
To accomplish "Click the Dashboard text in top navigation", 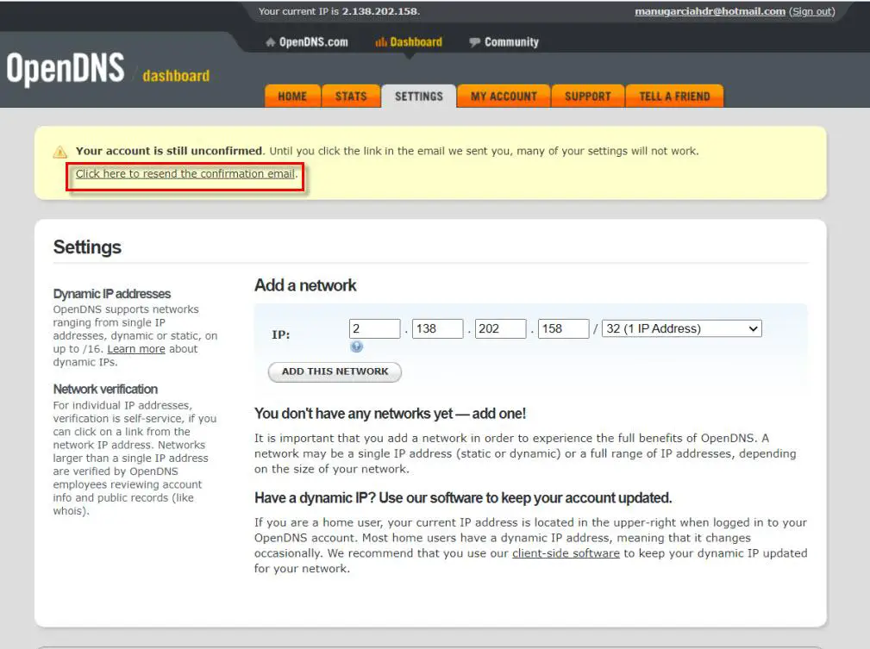I will [416, 42].
